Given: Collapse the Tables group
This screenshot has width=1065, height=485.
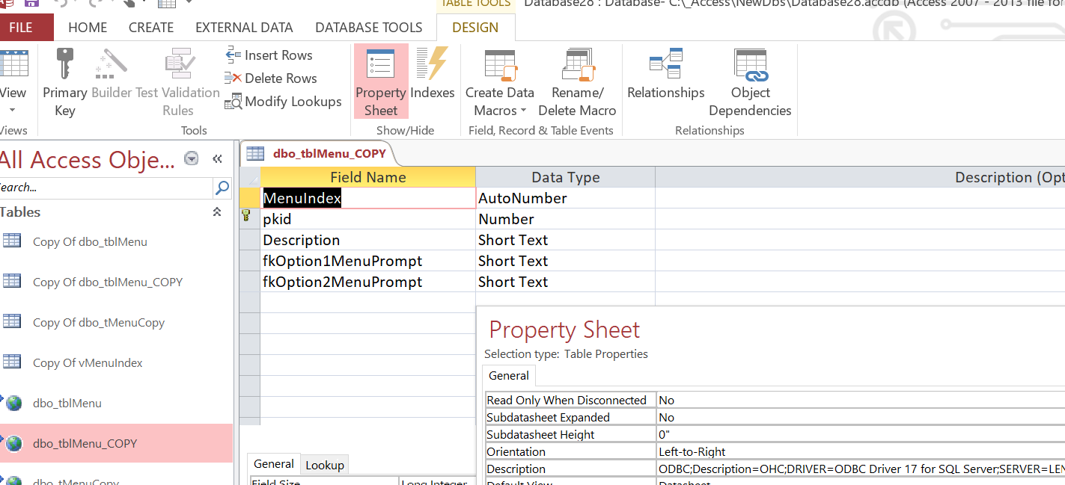Looking at the screenshot, I should tap(217, 212).
